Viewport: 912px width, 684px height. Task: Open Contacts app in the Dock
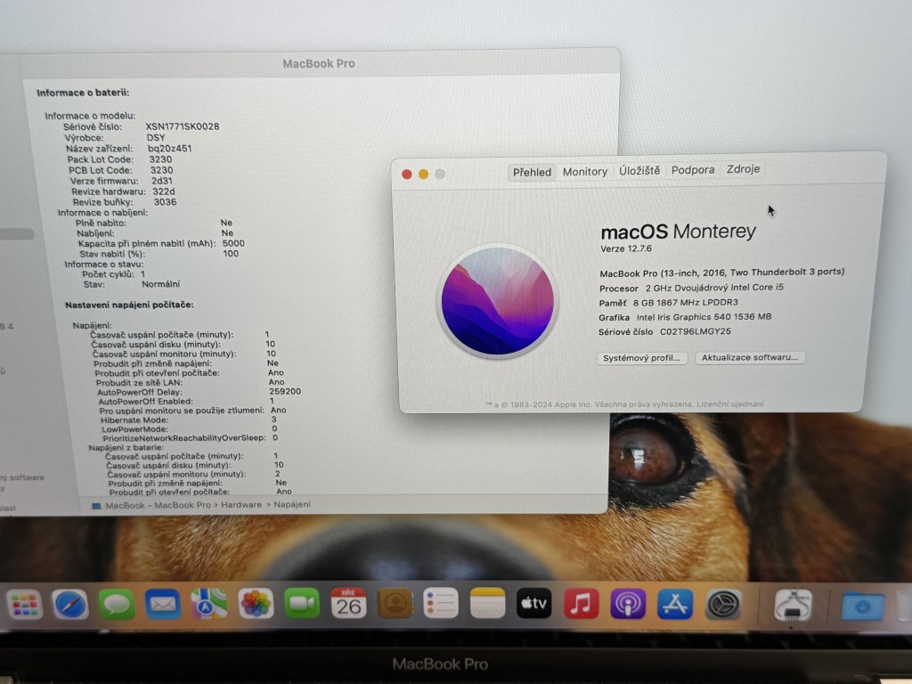tap(395, 603)
